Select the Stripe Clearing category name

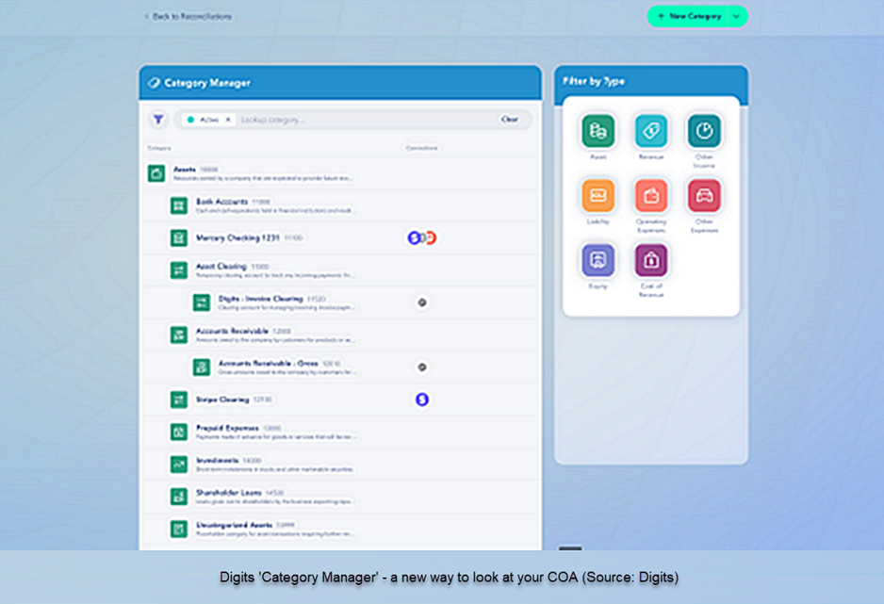[222, 400]
